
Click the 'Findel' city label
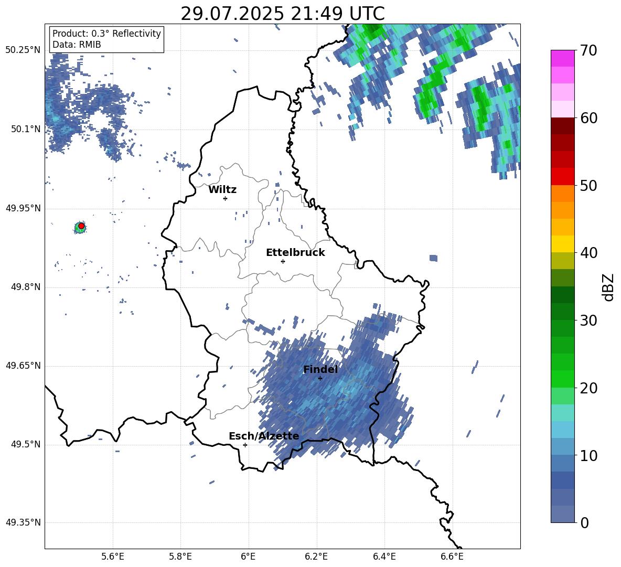pos(320,369)
